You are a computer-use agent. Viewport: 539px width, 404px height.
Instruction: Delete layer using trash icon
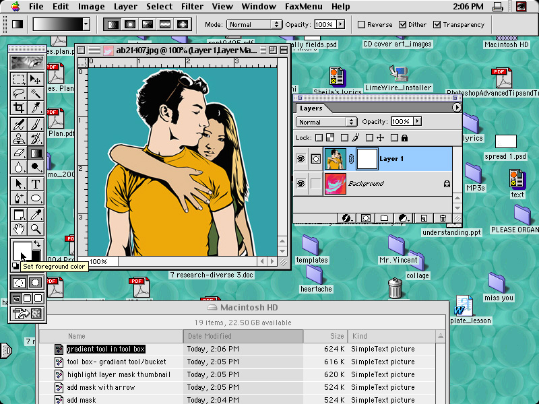click(x=443, y=218)
